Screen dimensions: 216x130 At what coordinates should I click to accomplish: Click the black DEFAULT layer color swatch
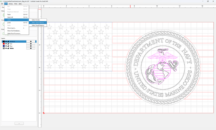click(4, 41)
